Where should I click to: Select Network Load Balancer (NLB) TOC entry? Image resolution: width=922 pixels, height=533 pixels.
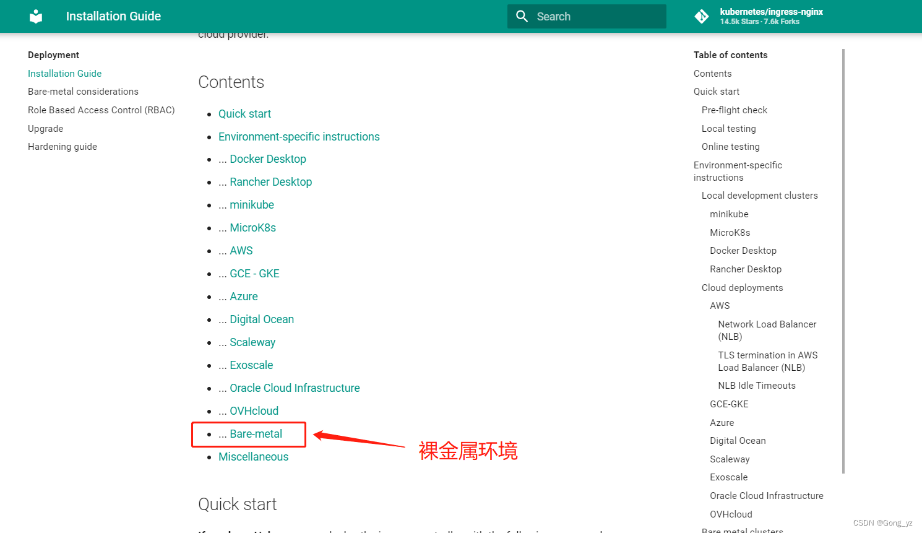pyautogui.click(x=767, y=331)
